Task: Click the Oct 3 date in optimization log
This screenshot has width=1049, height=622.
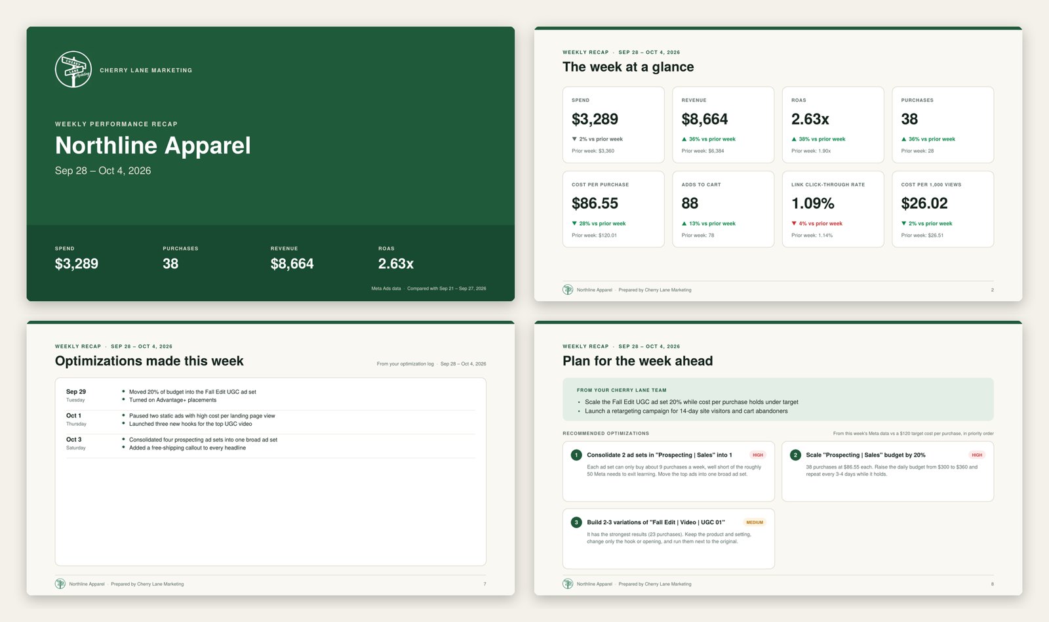Action: click(74, 440)
